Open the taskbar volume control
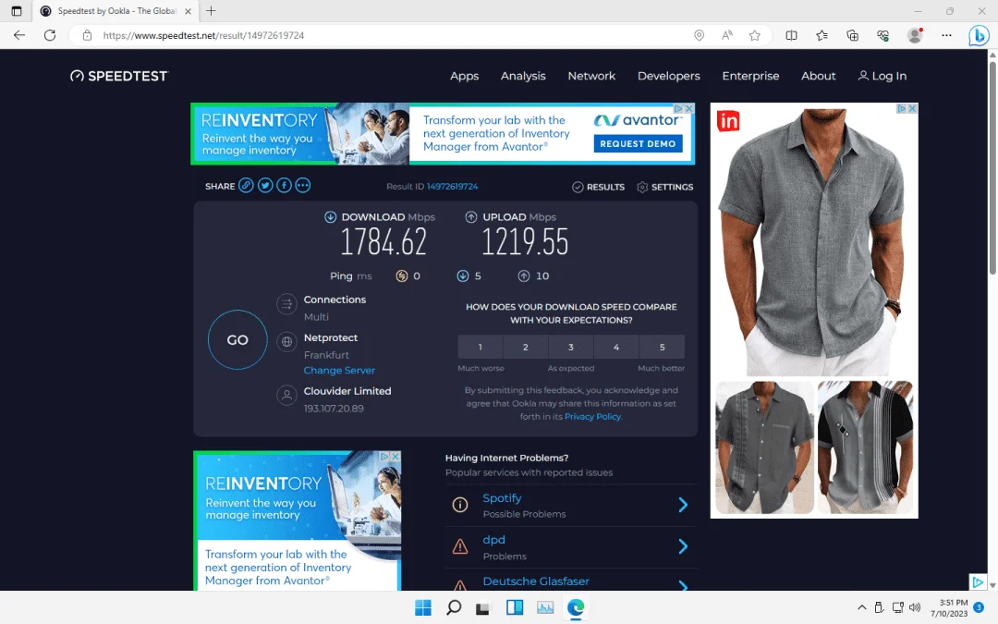This screenshot has width=998, height=624. click(x=915, y=607)
